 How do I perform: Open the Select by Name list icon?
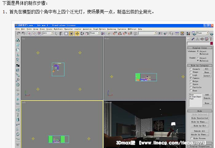click(61, 34)
